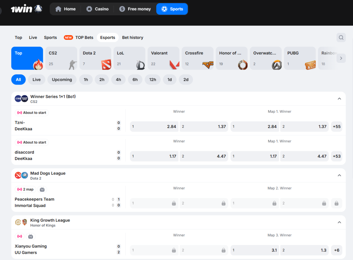Open the Bet history tab
Screen dimensions: 353x260
point(133,38)
